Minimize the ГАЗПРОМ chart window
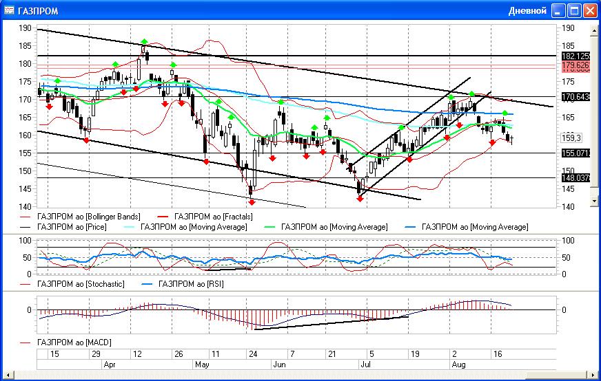The height and width of the screenshot is (381, 601). [x=558, y=11]
